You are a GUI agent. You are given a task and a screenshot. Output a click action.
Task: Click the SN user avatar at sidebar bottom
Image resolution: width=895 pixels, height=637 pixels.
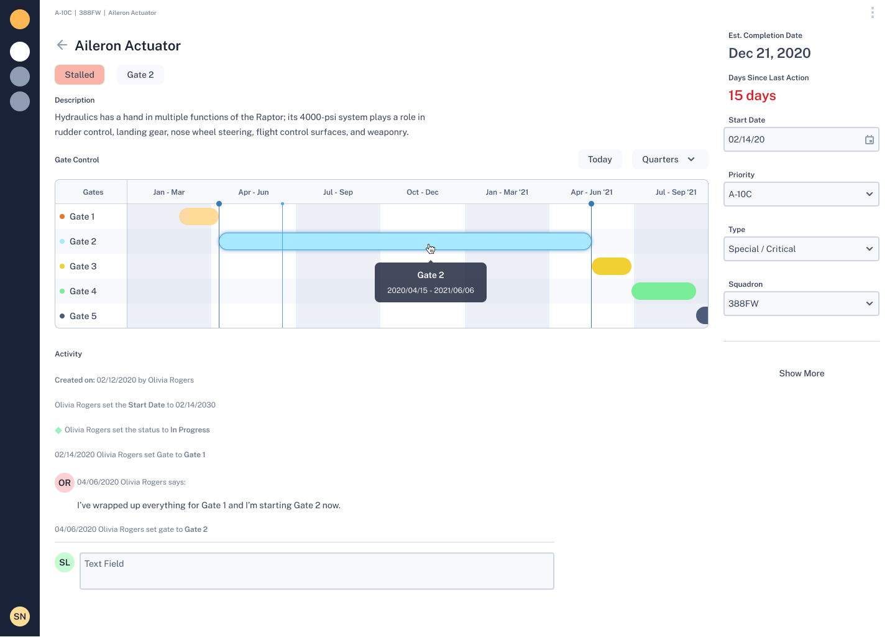[x=20, y=616]
